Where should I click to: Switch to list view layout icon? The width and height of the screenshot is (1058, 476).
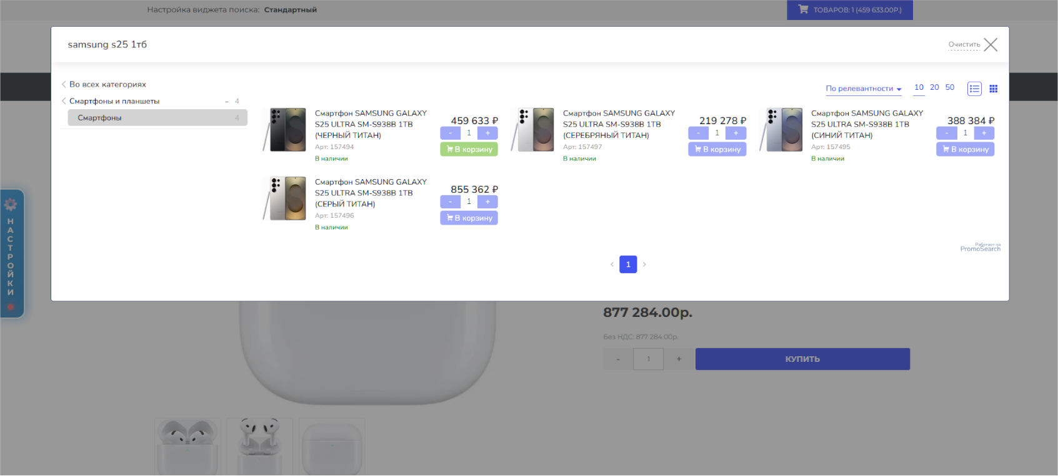click(974, 89)
